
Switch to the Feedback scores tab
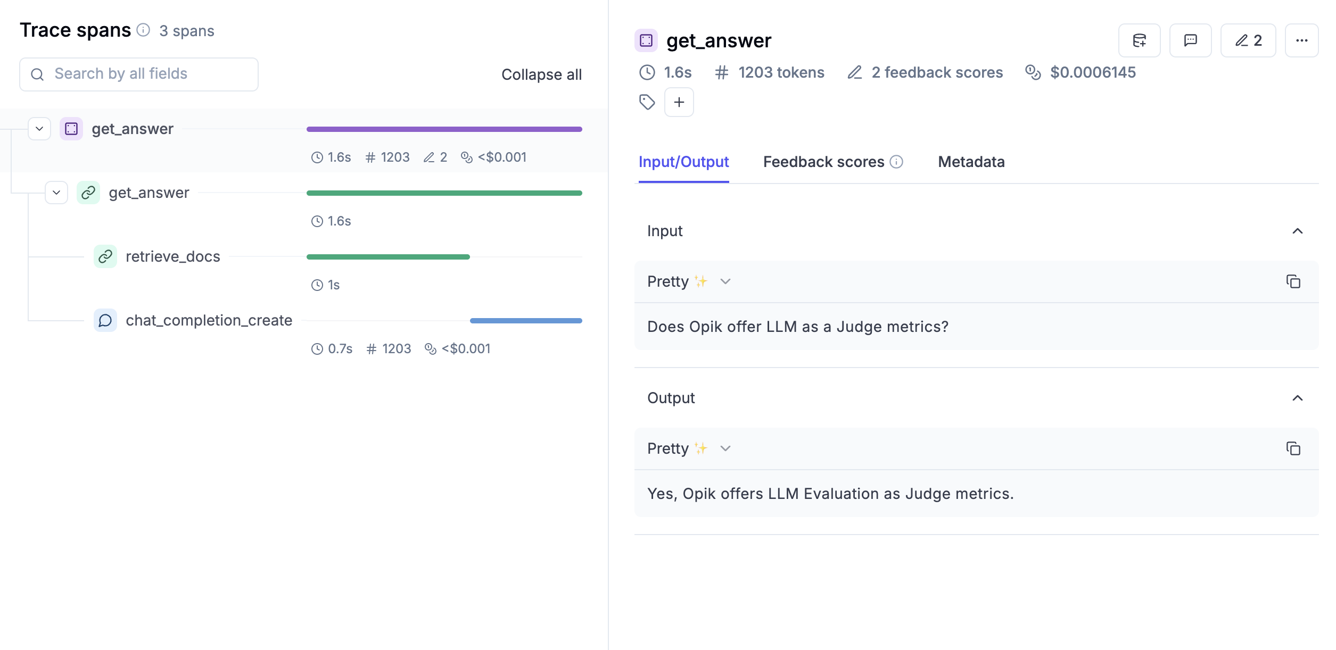(824, 162)
